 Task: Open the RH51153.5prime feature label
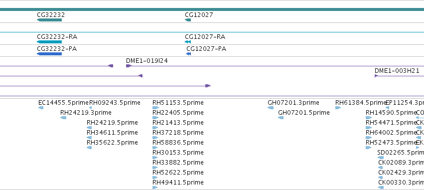pyautogui.click(x=178, y=103)
